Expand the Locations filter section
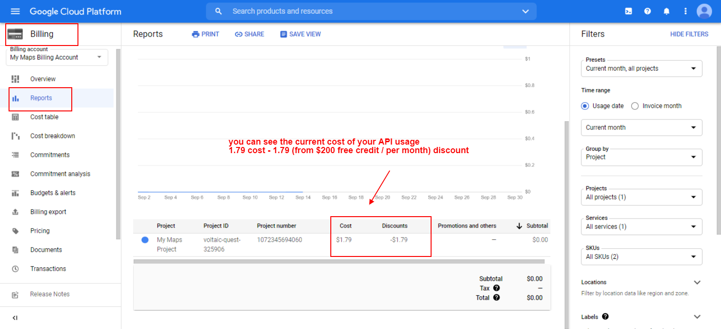This screenshot has width=721, height=329. click(697, 282)
